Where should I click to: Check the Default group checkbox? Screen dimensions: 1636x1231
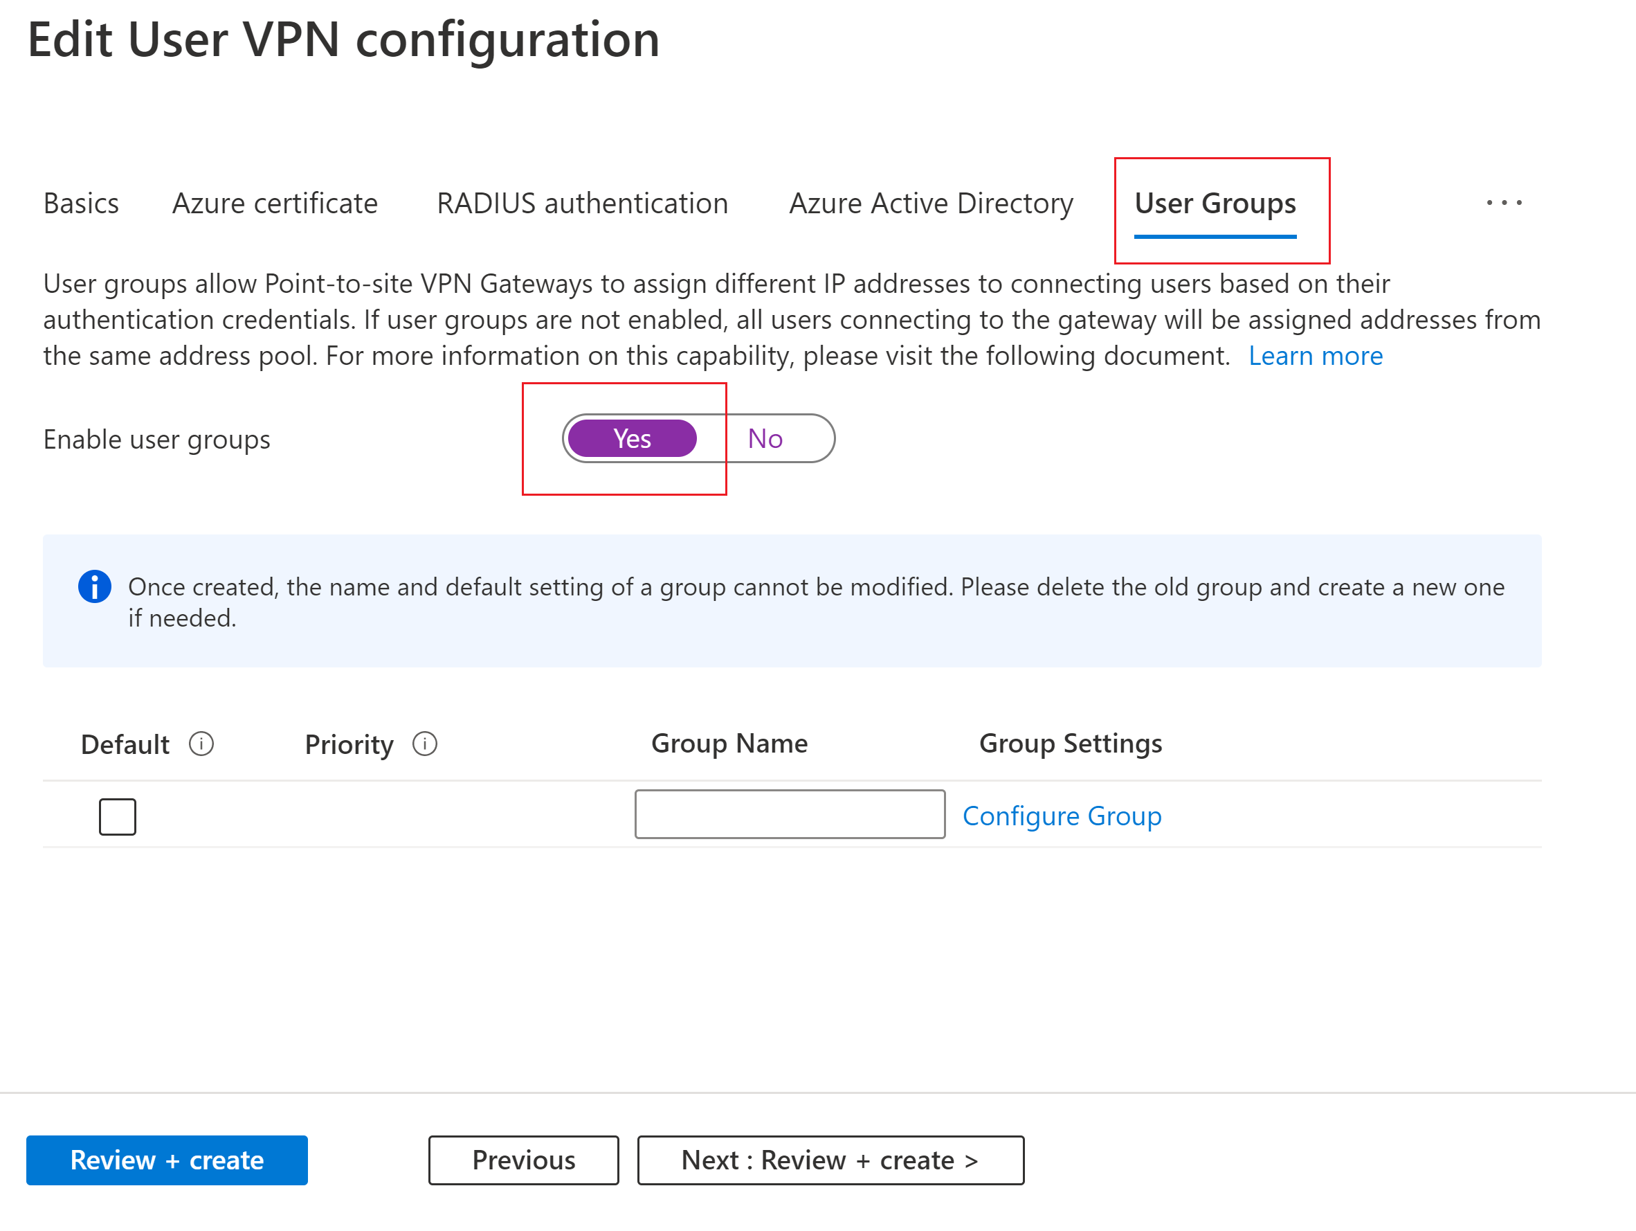tap(118, 816)
